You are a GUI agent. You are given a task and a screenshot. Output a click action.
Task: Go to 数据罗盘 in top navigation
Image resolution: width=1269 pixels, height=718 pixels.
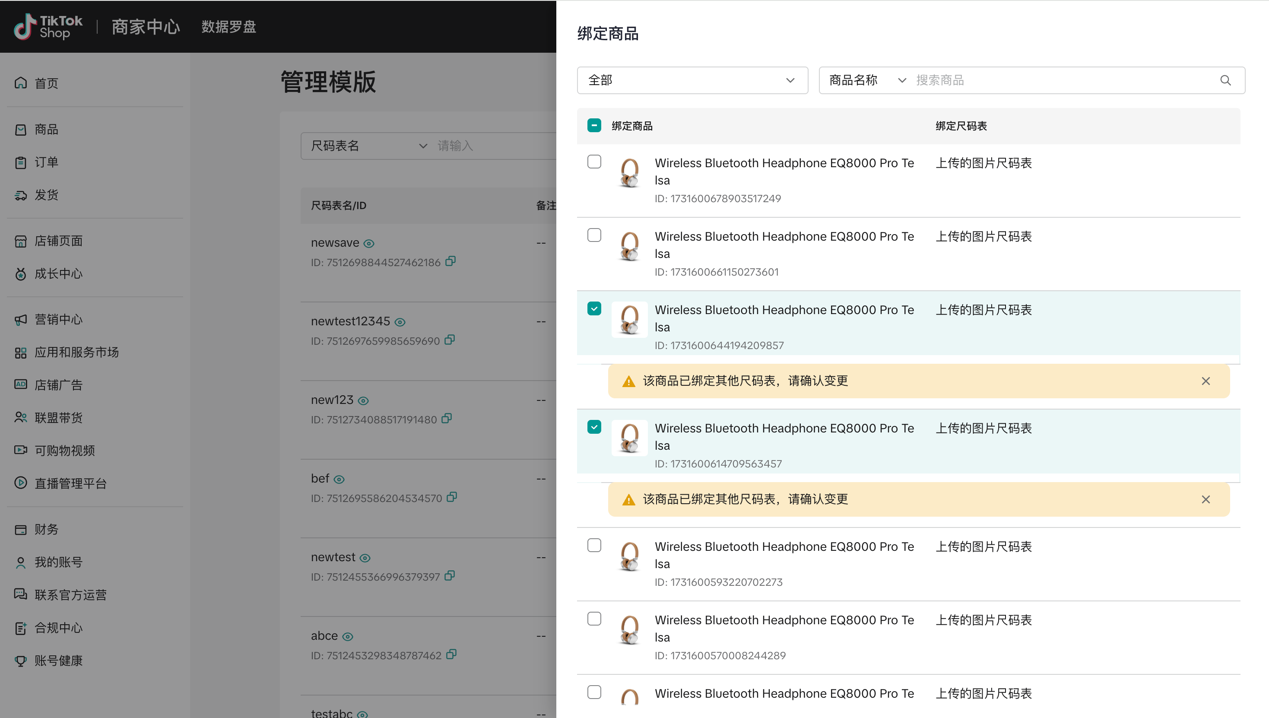(229, 27)
